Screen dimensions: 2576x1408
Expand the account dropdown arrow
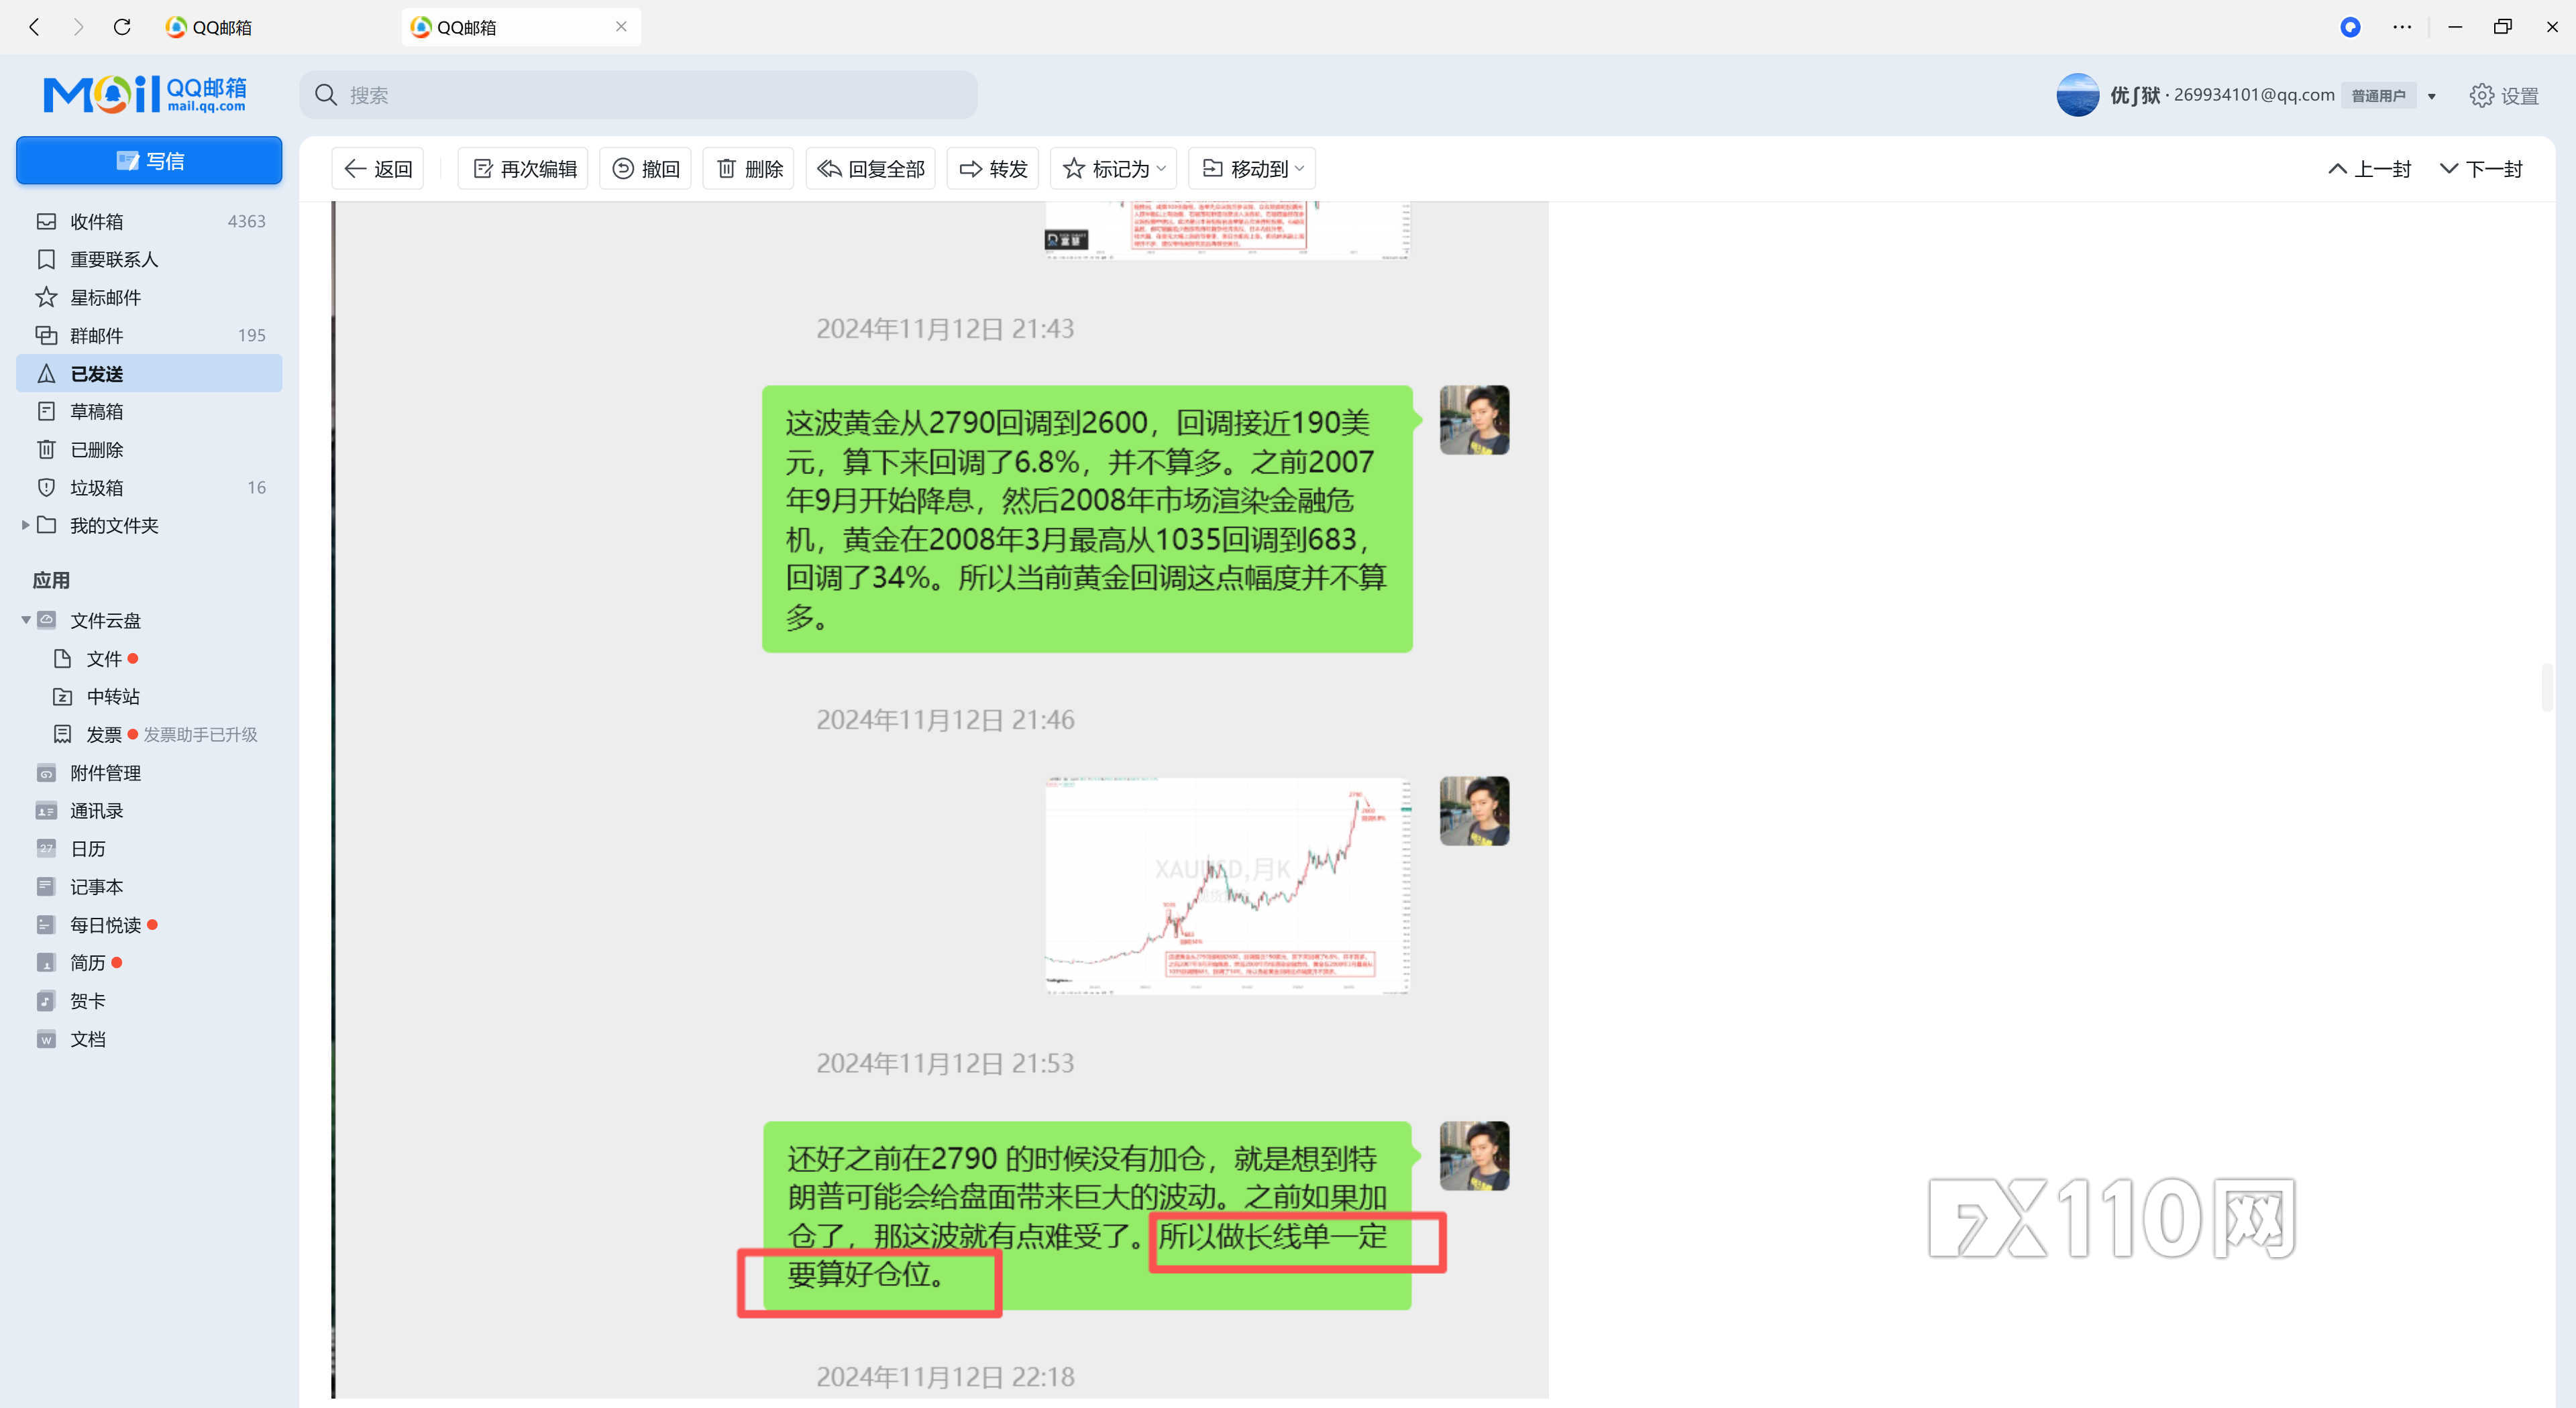2432,96
